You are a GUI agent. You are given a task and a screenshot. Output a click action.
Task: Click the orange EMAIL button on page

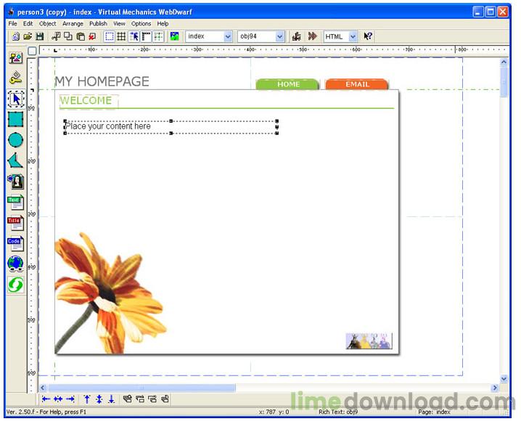[357, 84]
